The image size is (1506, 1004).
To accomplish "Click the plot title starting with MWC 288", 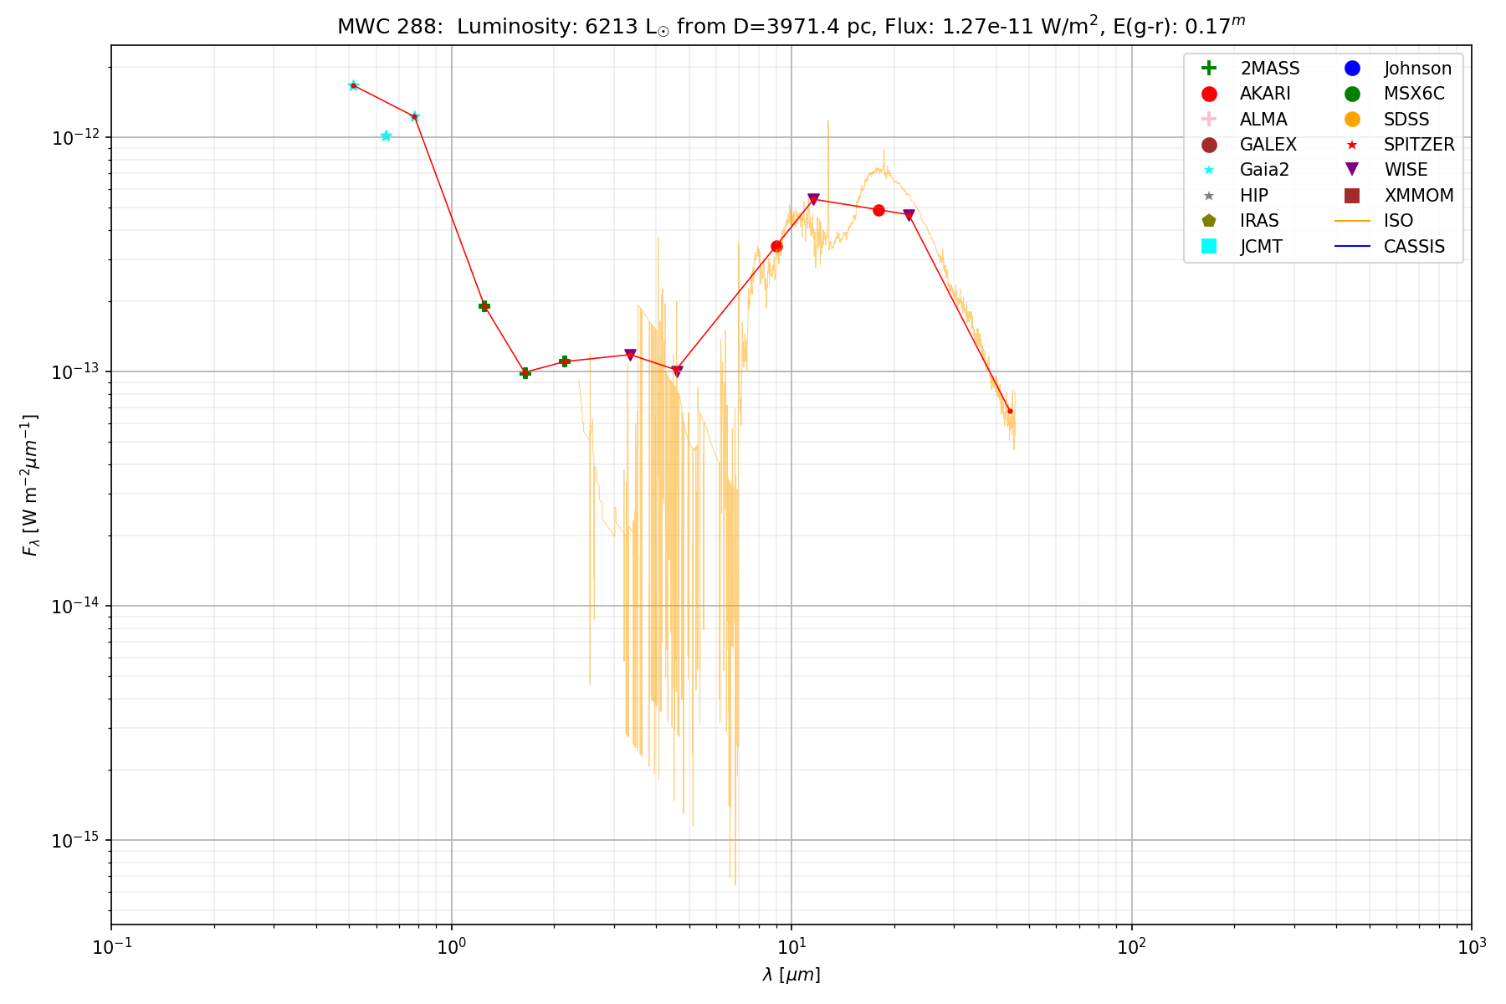I will (791, 26).
